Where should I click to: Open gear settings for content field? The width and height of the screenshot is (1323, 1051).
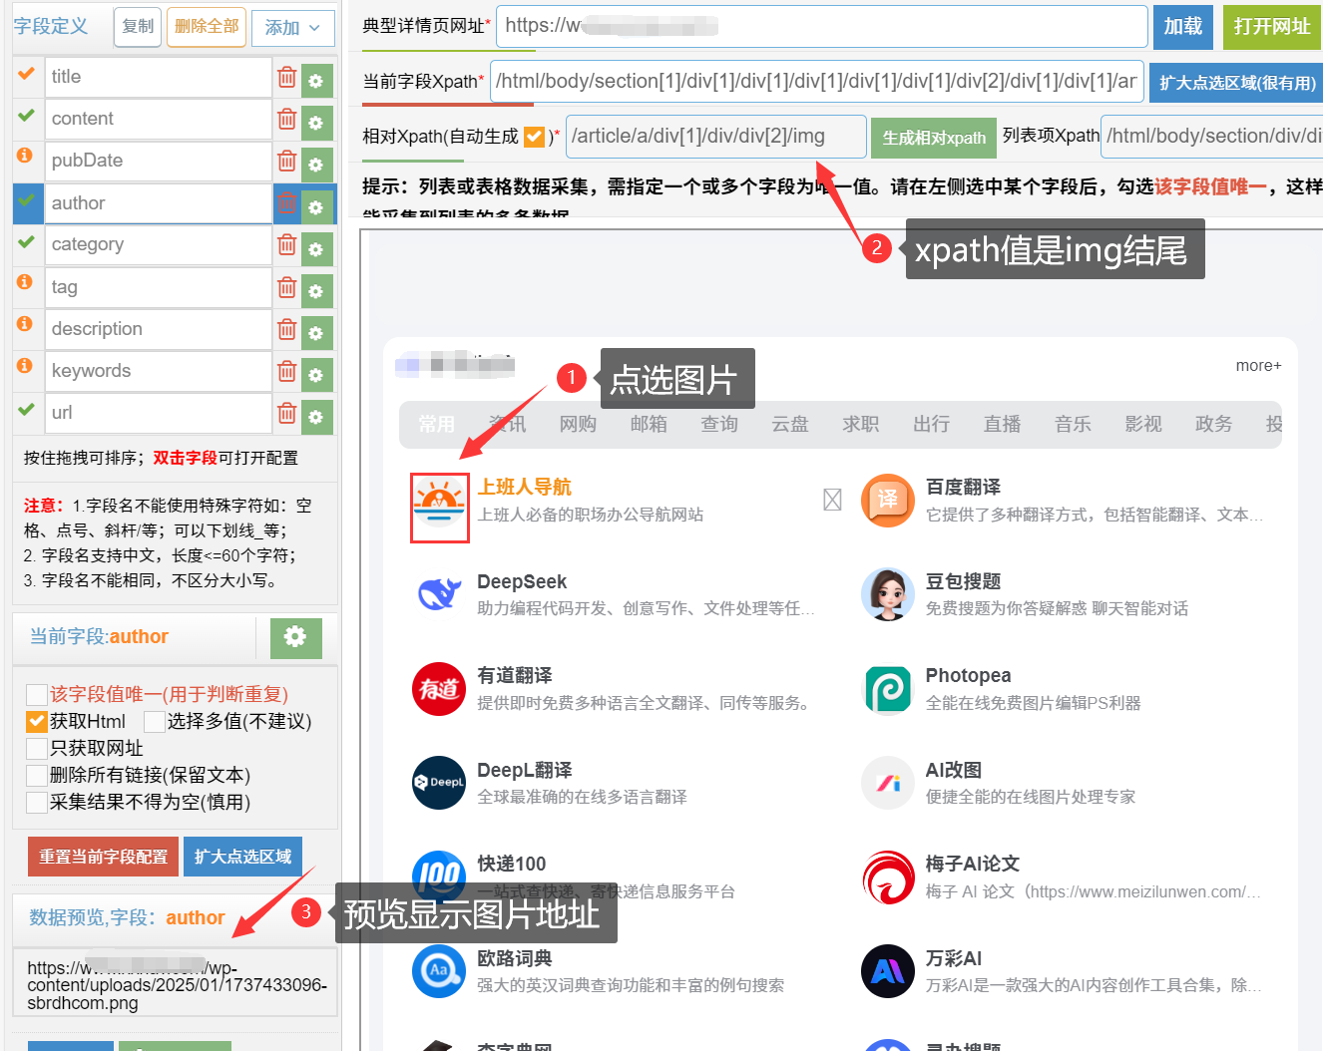pyautogui.click(x=316, y=122)
